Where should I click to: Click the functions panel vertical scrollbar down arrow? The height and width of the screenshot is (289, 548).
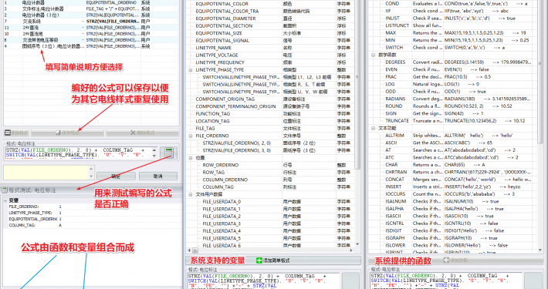[x=540, y=251]
